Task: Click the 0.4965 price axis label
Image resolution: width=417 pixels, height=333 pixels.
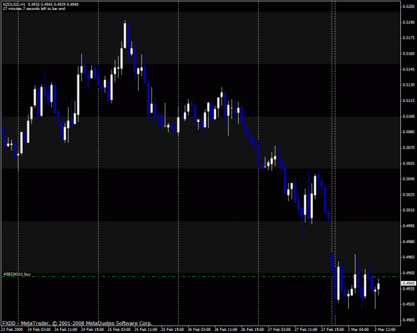Action: coord(409,257)
